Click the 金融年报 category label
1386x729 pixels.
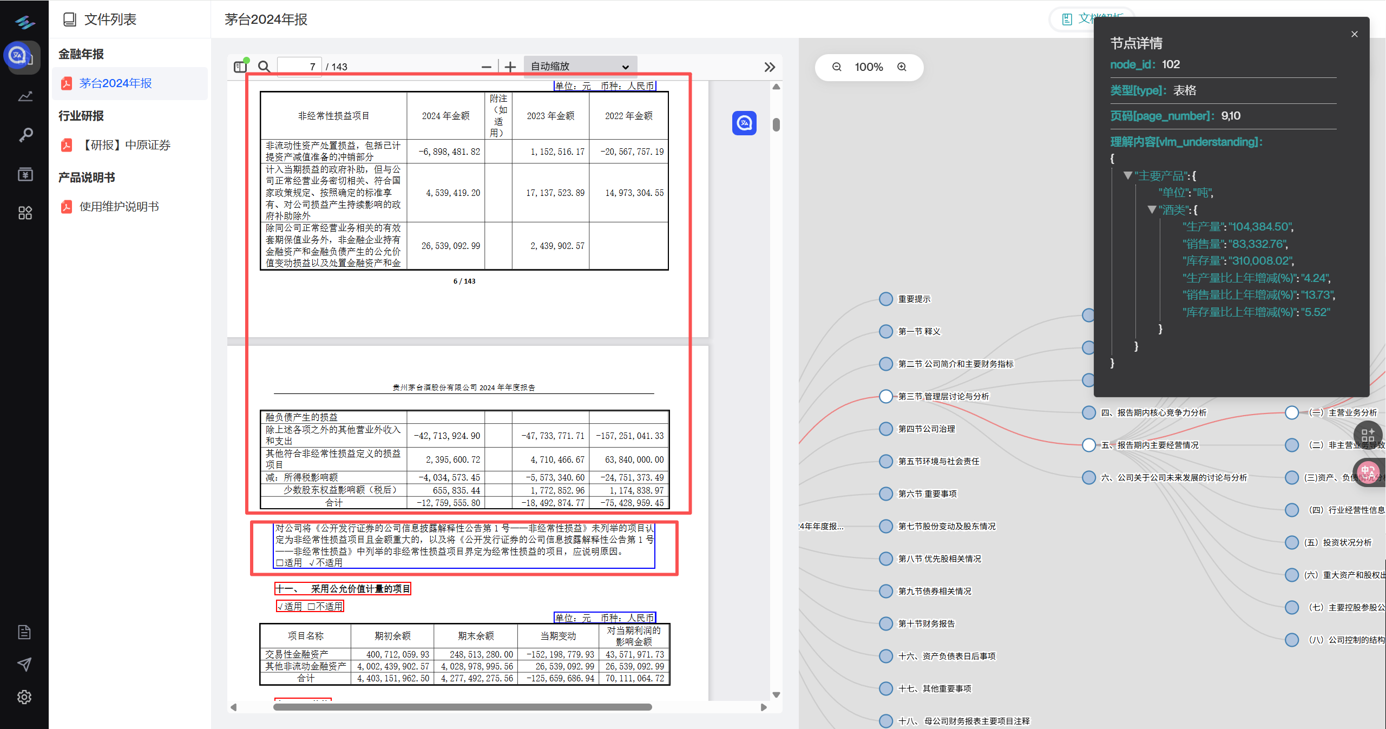pyautogui.click(x=81, y=54)
